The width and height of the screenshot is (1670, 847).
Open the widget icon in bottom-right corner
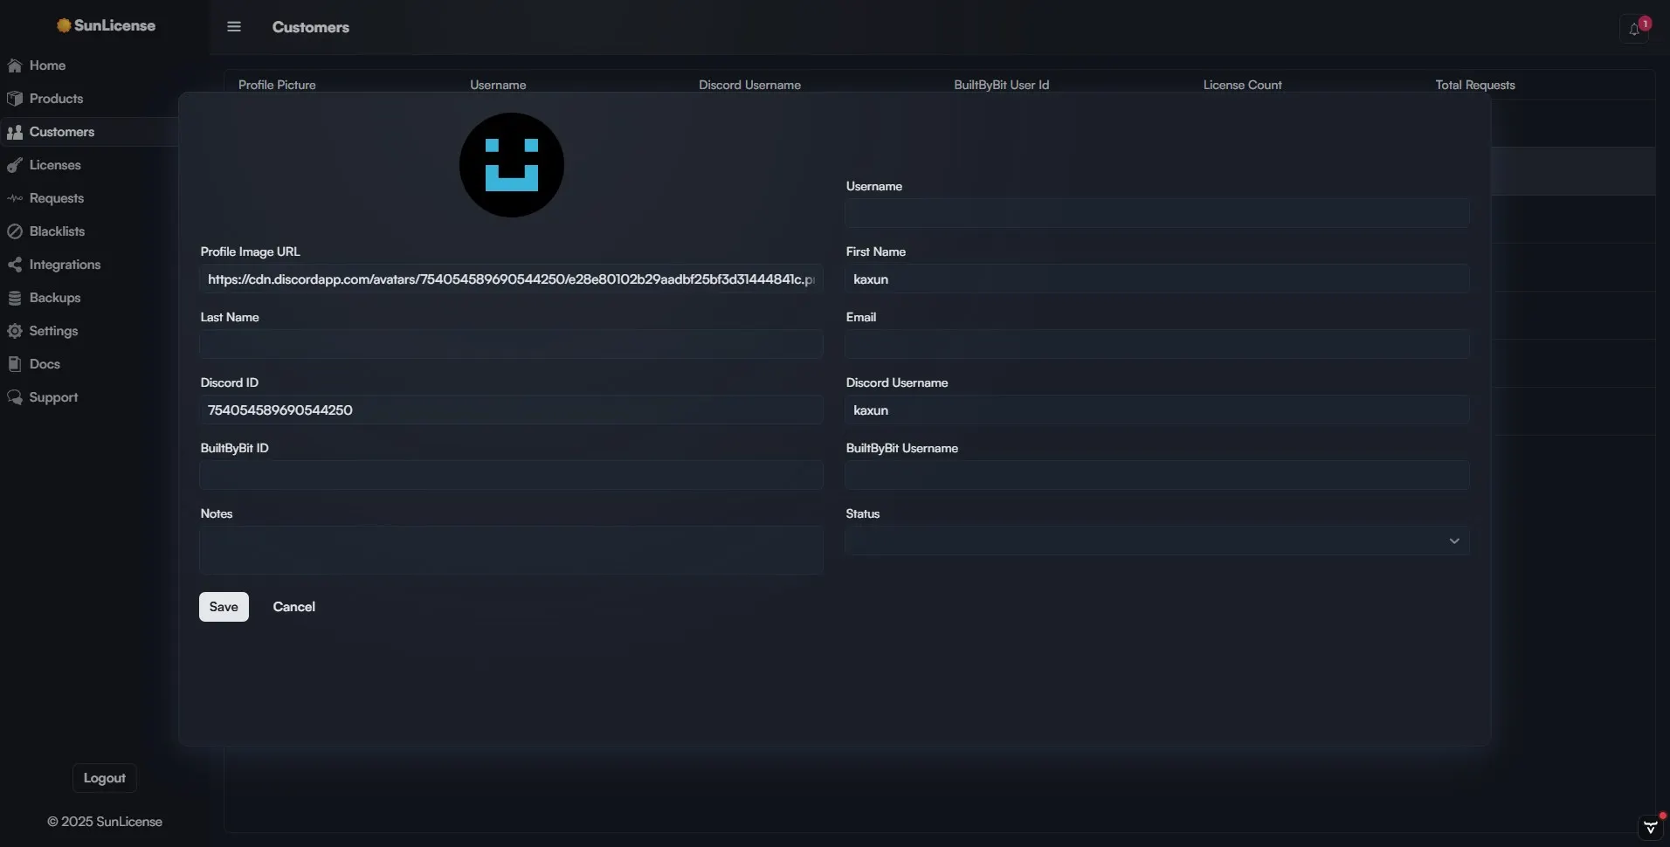(1650, 826)
